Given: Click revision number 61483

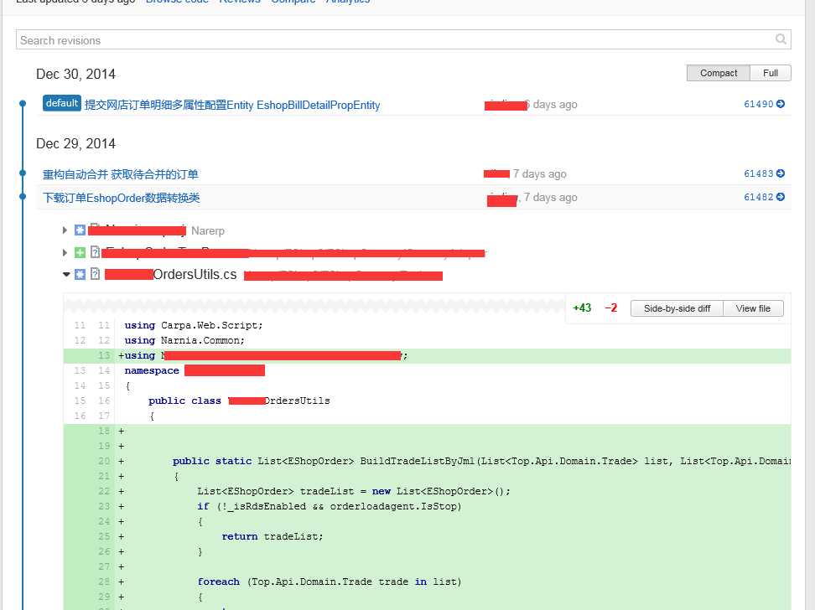Looking at the screenshot, I should 758,173.
